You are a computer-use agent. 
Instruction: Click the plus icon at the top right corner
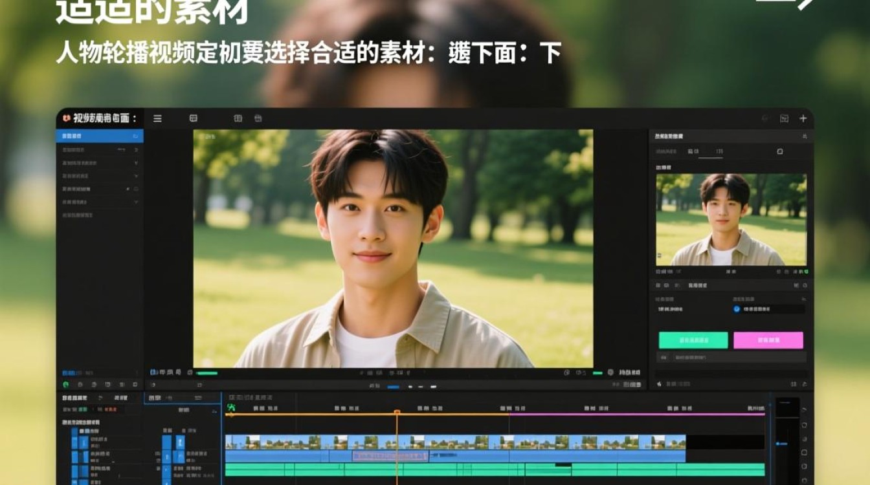coord(803,118)
